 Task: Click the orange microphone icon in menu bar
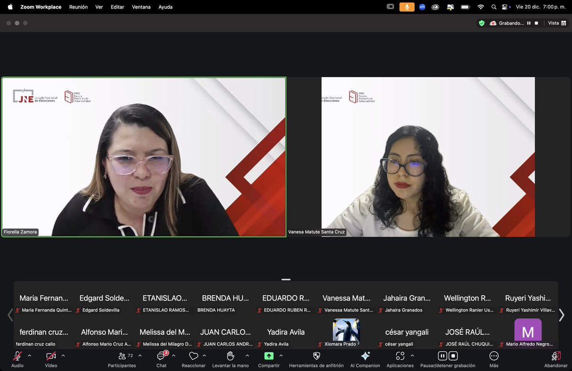(x=407, y=7)
